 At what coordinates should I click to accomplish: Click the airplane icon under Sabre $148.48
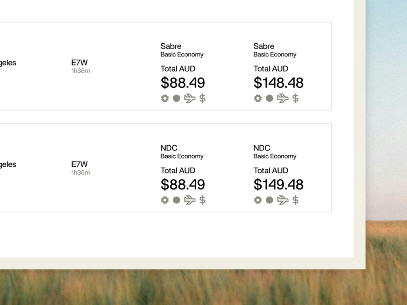click(x=283, y=98)
